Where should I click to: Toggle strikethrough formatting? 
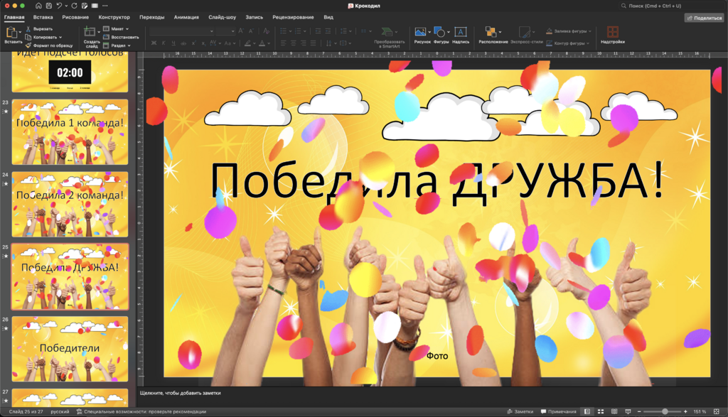[183, 43]
